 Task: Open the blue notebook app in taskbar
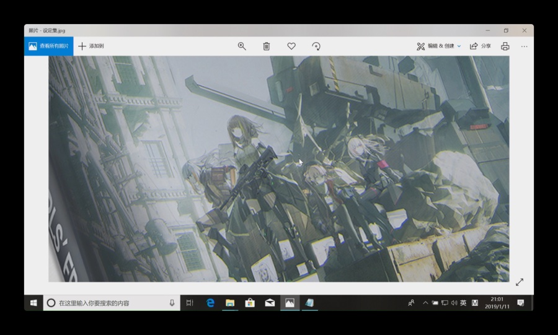click(309, 303)
